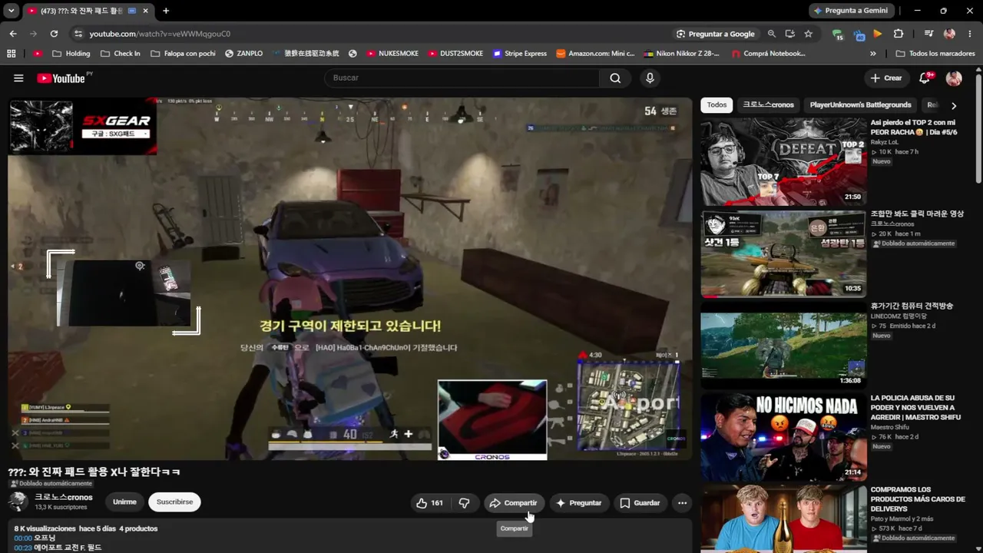
Task: Open more actions for the video
Action: click(682, 503)
